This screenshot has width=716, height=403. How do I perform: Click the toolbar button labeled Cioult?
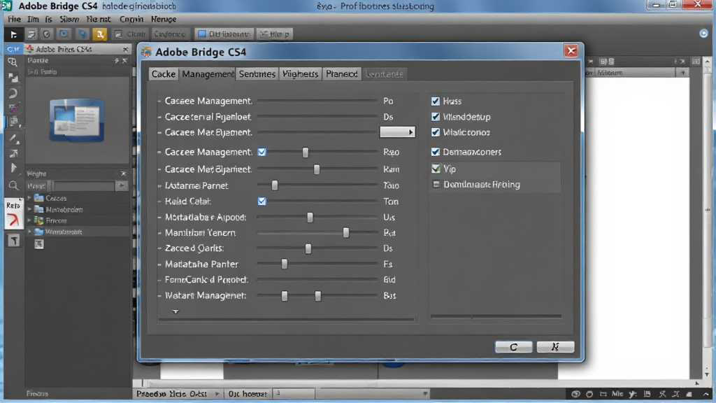(131, 34)
